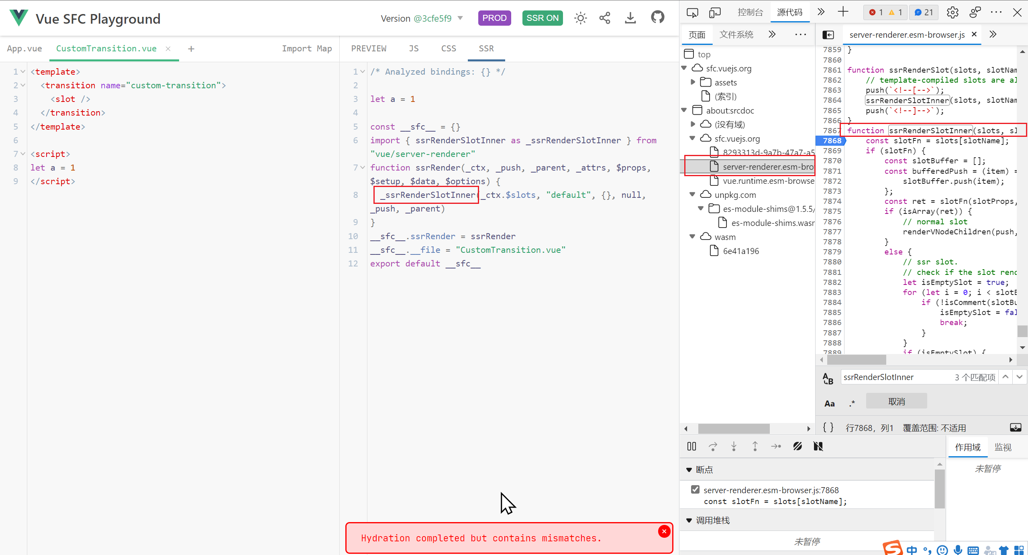Toggle the device emulation icon
The height and width of the screenshot is (555, 1028).
[715, 12]
